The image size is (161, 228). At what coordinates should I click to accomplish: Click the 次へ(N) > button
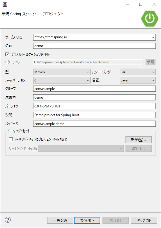click(x=87, y=220)
